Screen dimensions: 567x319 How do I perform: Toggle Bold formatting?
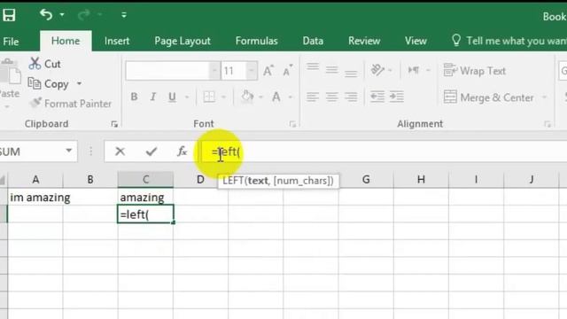tap(134, 97)
